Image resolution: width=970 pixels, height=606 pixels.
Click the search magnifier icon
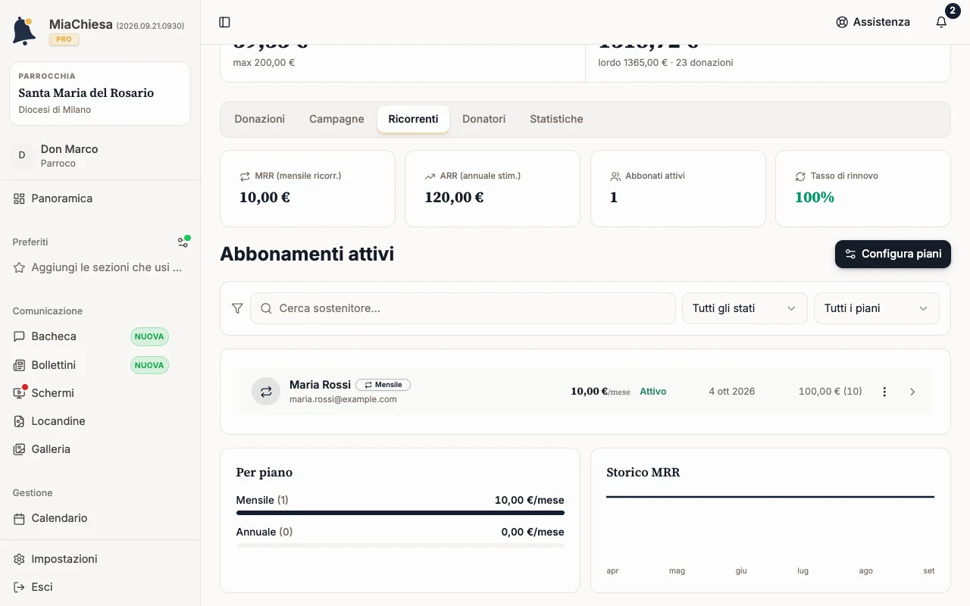coord(266,308)
